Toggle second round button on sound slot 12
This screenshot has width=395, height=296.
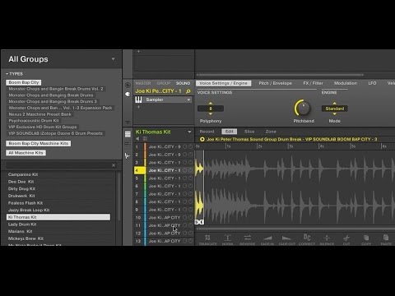coord(190,234)
